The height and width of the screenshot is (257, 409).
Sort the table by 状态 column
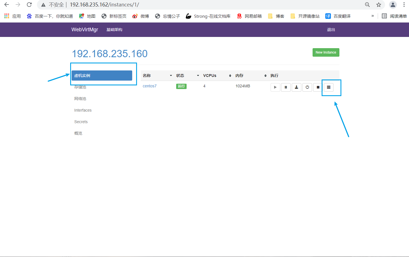(x=187, y=76)
